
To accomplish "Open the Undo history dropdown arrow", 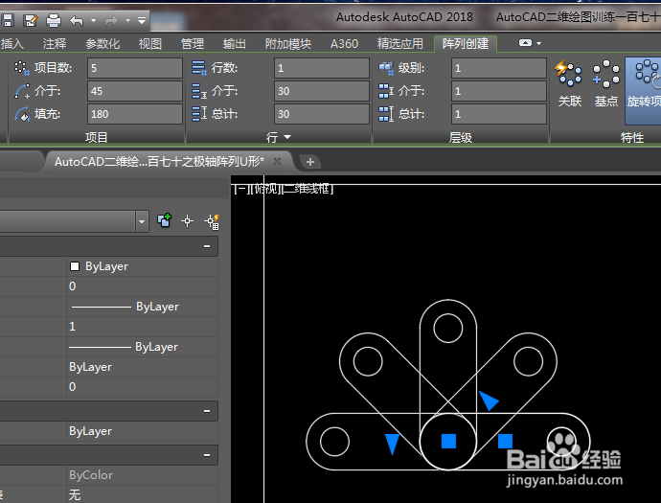I will [93, 20].
